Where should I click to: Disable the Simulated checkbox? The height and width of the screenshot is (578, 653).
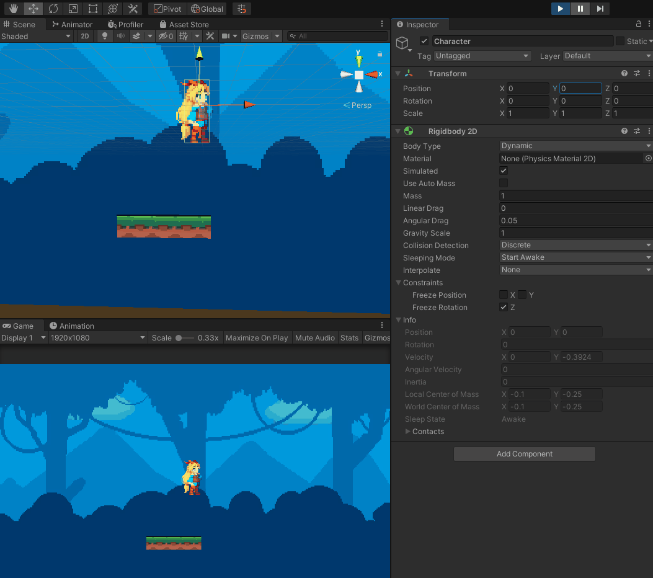click(504, 171)
